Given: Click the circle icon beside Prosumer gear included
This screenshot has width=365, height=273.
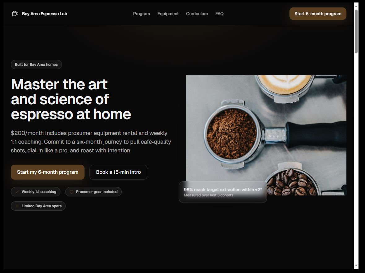Looking at the screenshot, I should pos(72,192).
